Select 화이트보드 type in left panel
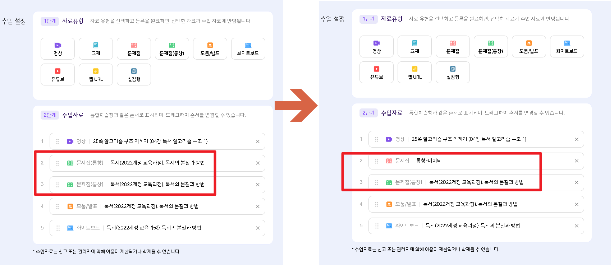 pyautogui.click(x=248, y=48)
